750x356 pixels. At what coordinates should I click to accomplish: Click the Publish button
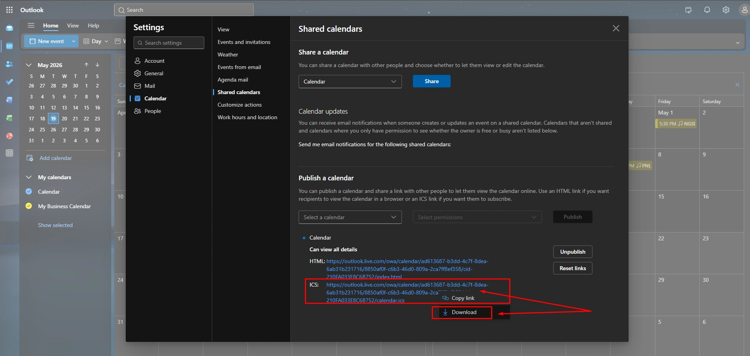tap(573, 217)
